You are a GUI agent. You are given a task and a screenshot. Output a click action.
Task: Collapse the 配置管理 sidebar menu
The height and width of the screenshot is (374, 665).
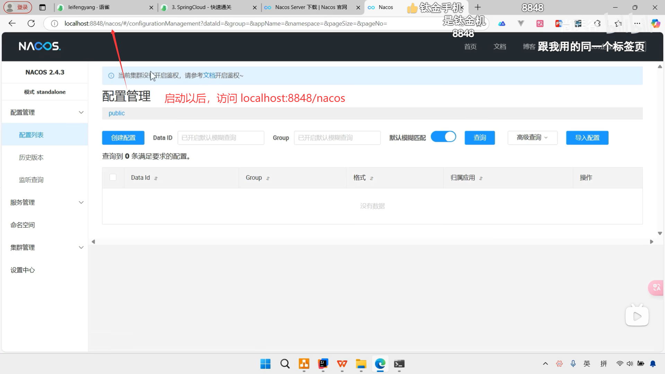[x=45, y=112]
